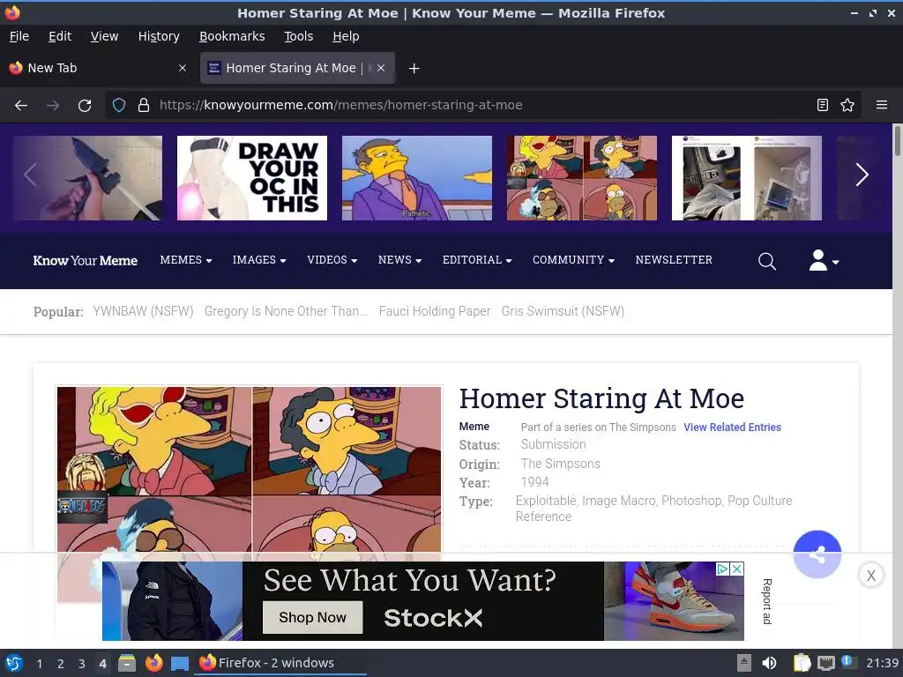Open the Draw Your OC In This thumbnail
Screen dimensions: 903x677
coord(251,178)
